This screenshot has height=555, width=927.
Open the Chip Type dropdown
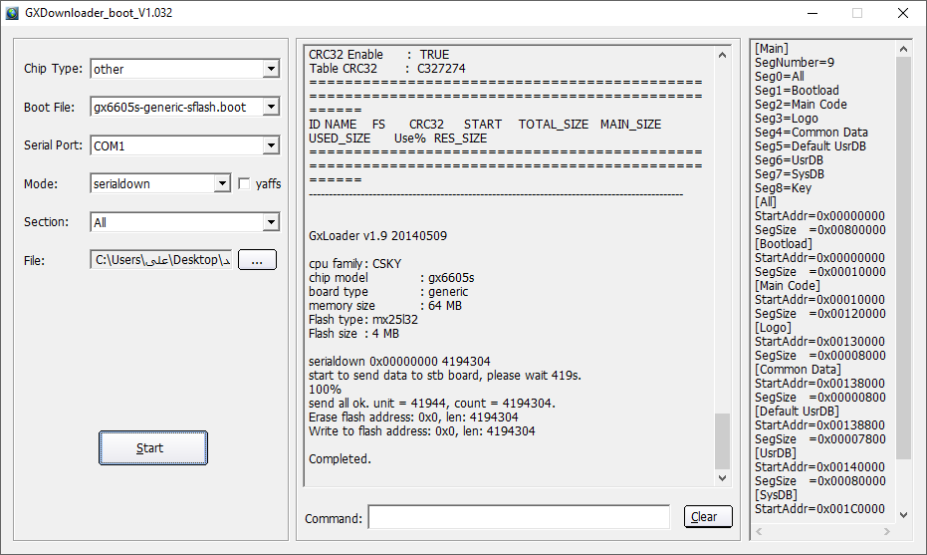[271, 69]
